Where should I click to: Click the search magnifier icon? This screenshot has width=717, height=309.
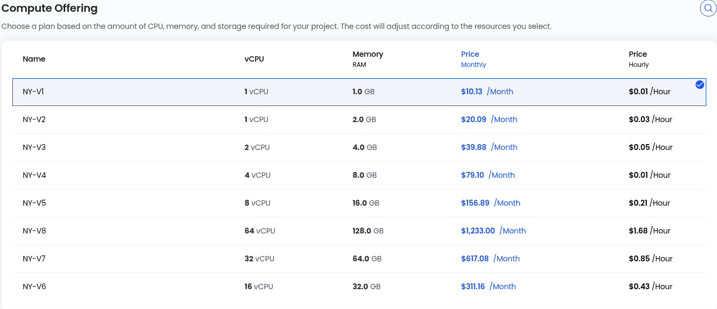[x=708, y=9]
